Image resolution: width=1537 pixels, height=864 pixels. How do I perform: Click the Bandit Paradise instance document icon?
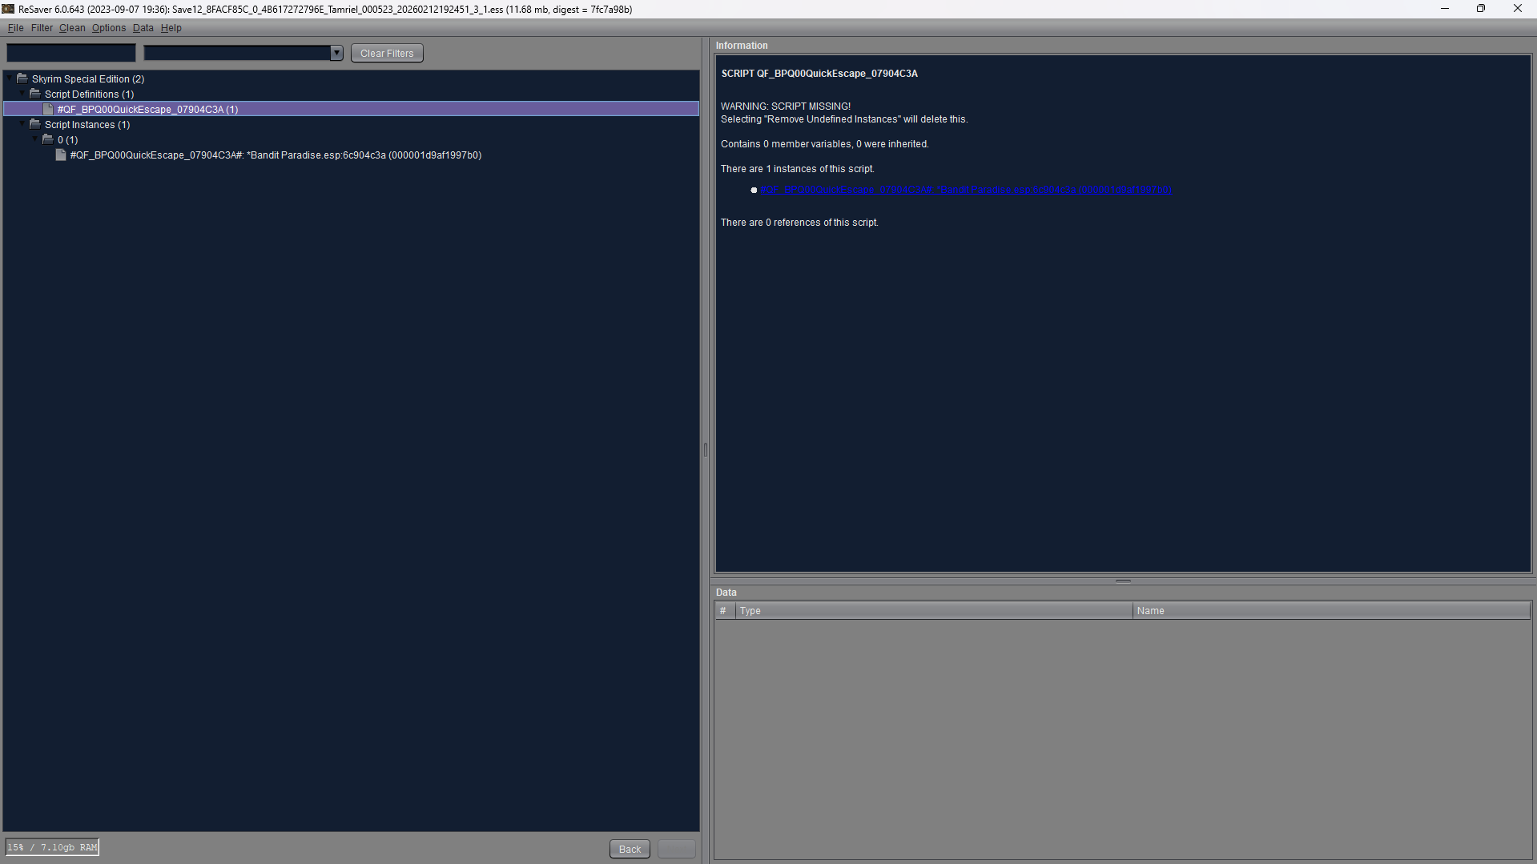[x=61, y=155]
